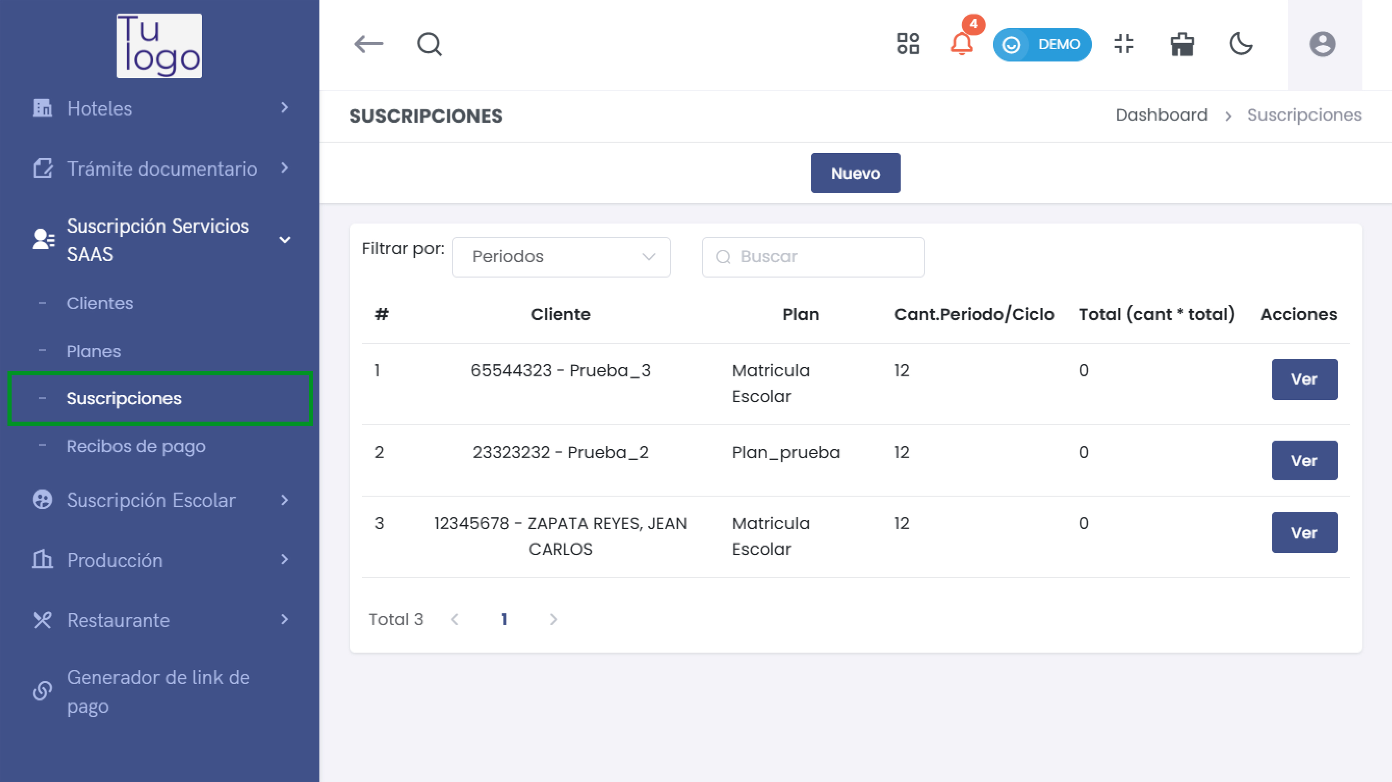Image resolution: width=1392 pixels, height=782 pixels.
Task: Open the Periodos filter dropdown
Action: 560,256
